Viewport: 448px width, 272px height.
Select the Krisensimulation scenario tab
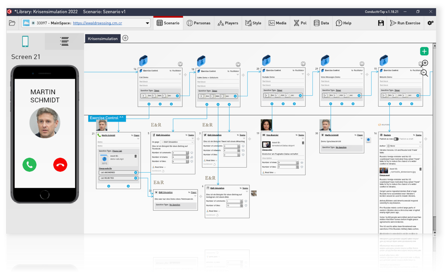click(103, 39)
